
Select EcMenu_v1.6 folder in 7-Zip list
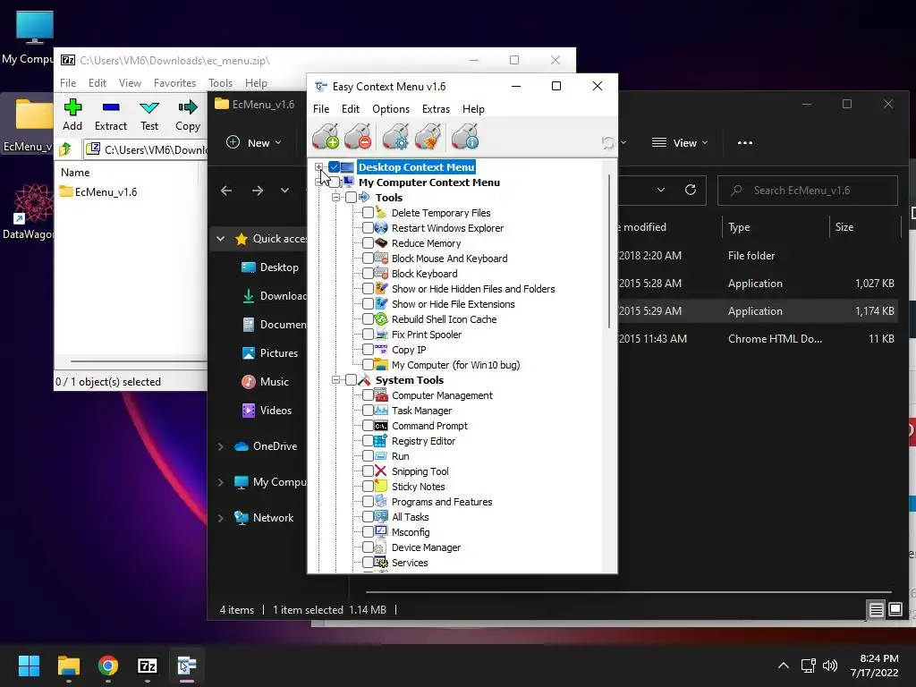(x=98, y=192)
